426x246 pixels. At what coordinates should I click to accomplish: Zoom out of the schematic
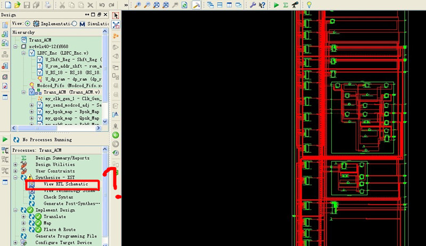pos(147,5)
